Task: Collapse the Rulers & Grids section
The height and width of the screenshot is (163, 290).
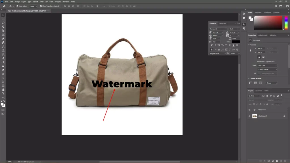Action: pos(249,78)
